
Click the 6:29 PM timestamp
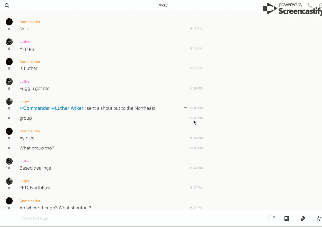click(x=196, y=88)
